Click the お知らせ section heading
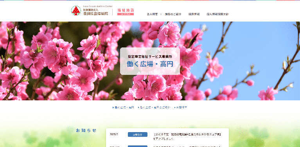 (86, 131)
